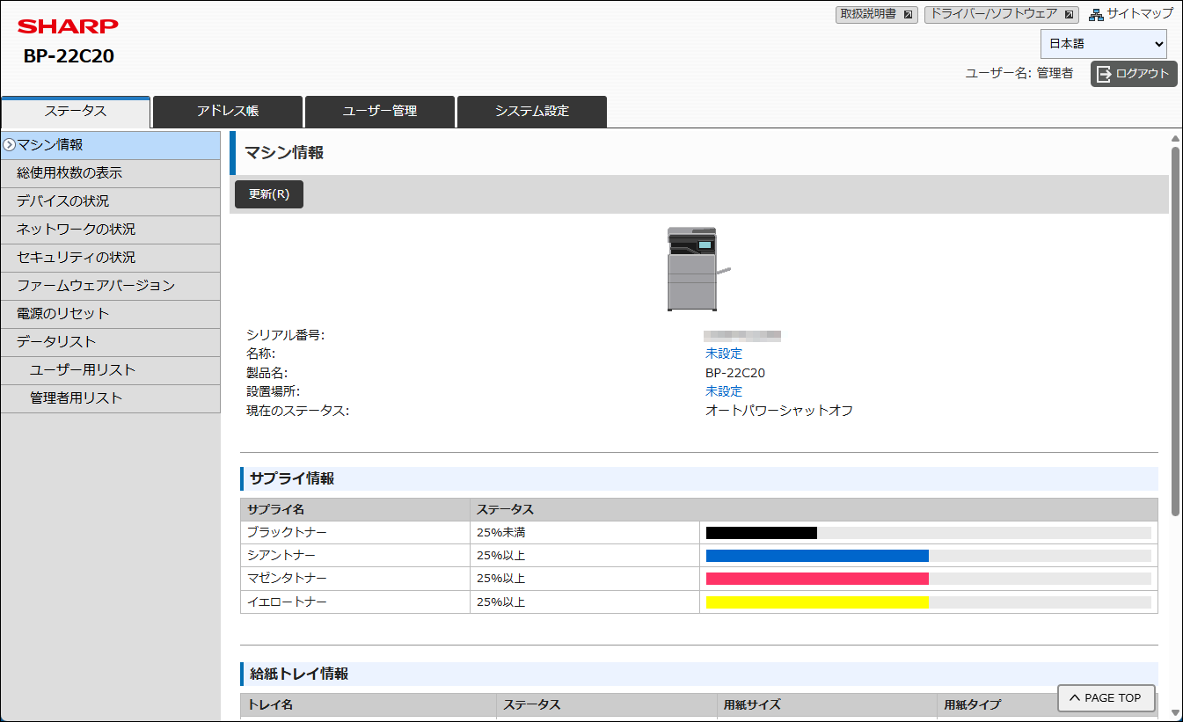This screenshot has width=1183, height=722.
Task: Click the scrollbar down arrow
Action: (x=1175, y=712)
